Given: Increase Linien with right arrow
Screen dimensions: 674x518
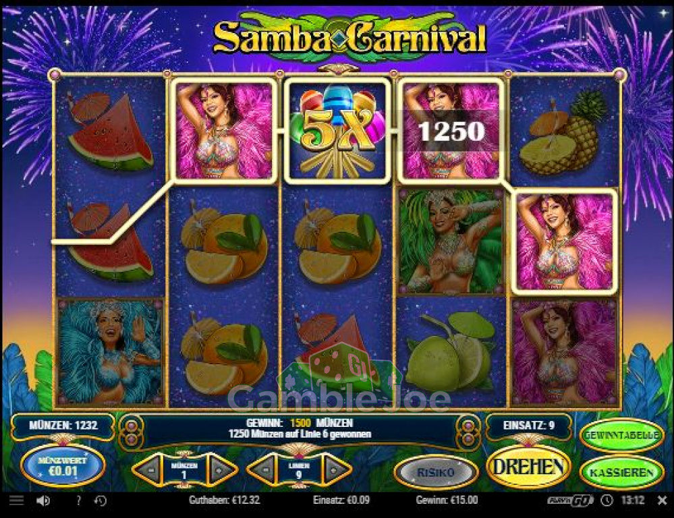Looking at the screenshot, I should coord(335,470).
